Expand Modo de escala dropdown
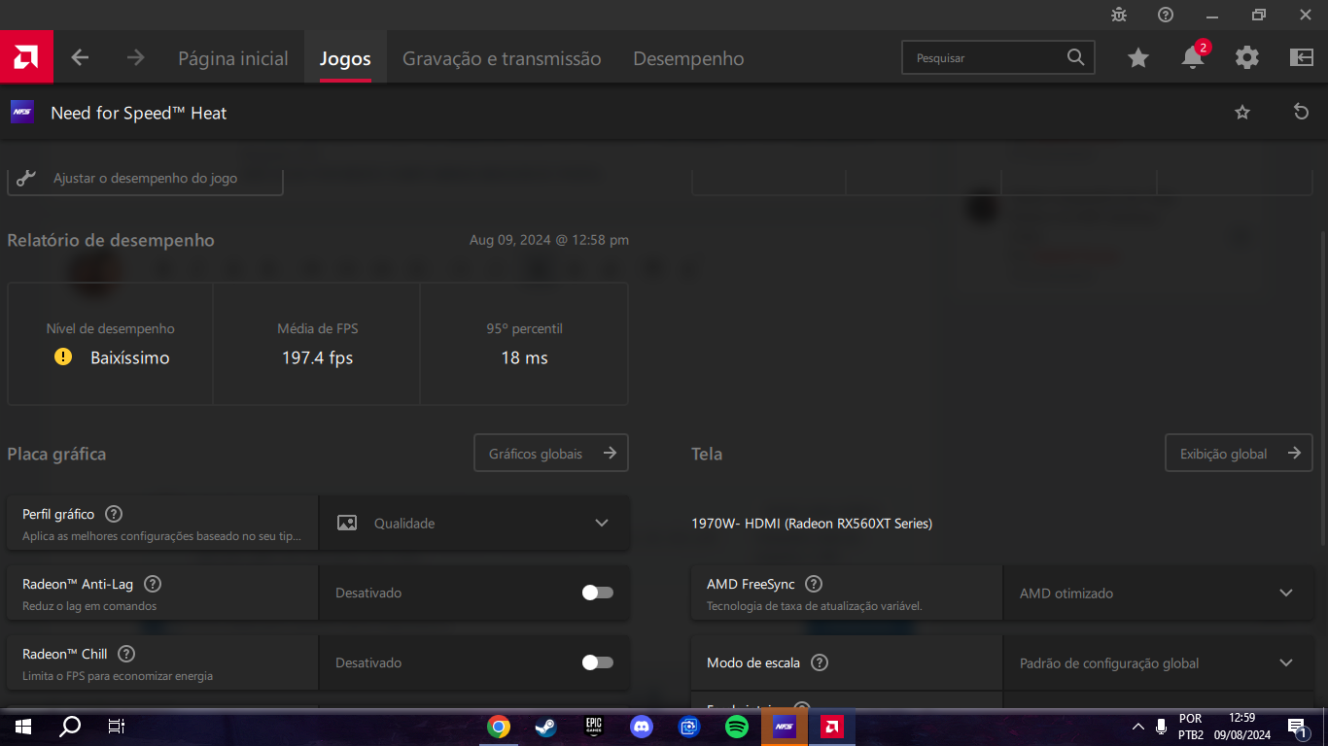 pos(1157,662)
